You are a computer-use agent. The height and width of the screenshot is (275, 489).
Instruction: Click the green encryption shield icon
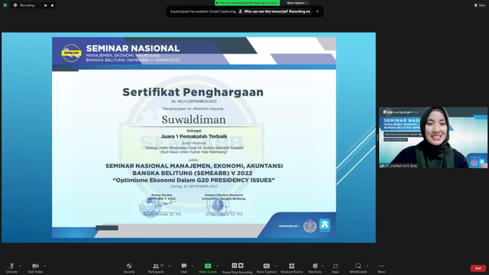(5, 5)
